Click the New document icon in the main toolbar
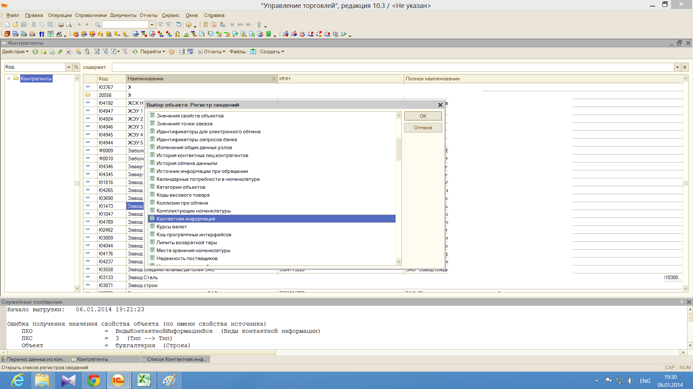The width and height of the screenshot is (693, 389). (x=7, y=24)
